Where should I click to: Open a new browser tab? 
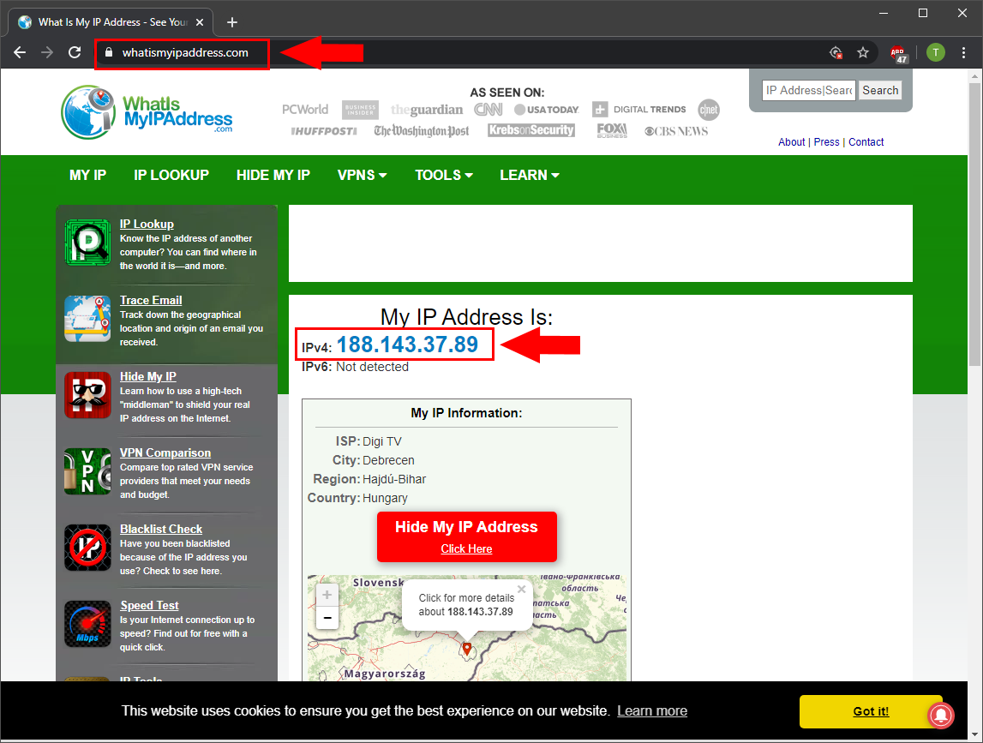click(232, 22)
